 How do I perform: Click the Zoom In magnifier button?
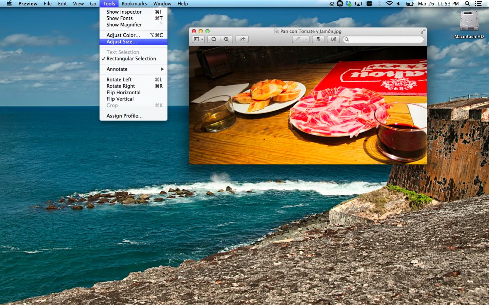(x=226, y=39)
